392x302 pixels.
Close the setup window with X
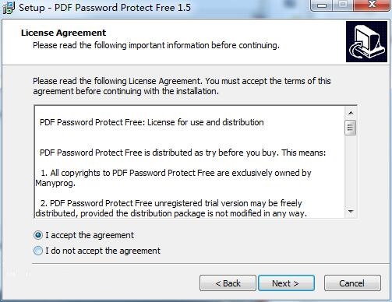tap(372, 5)
